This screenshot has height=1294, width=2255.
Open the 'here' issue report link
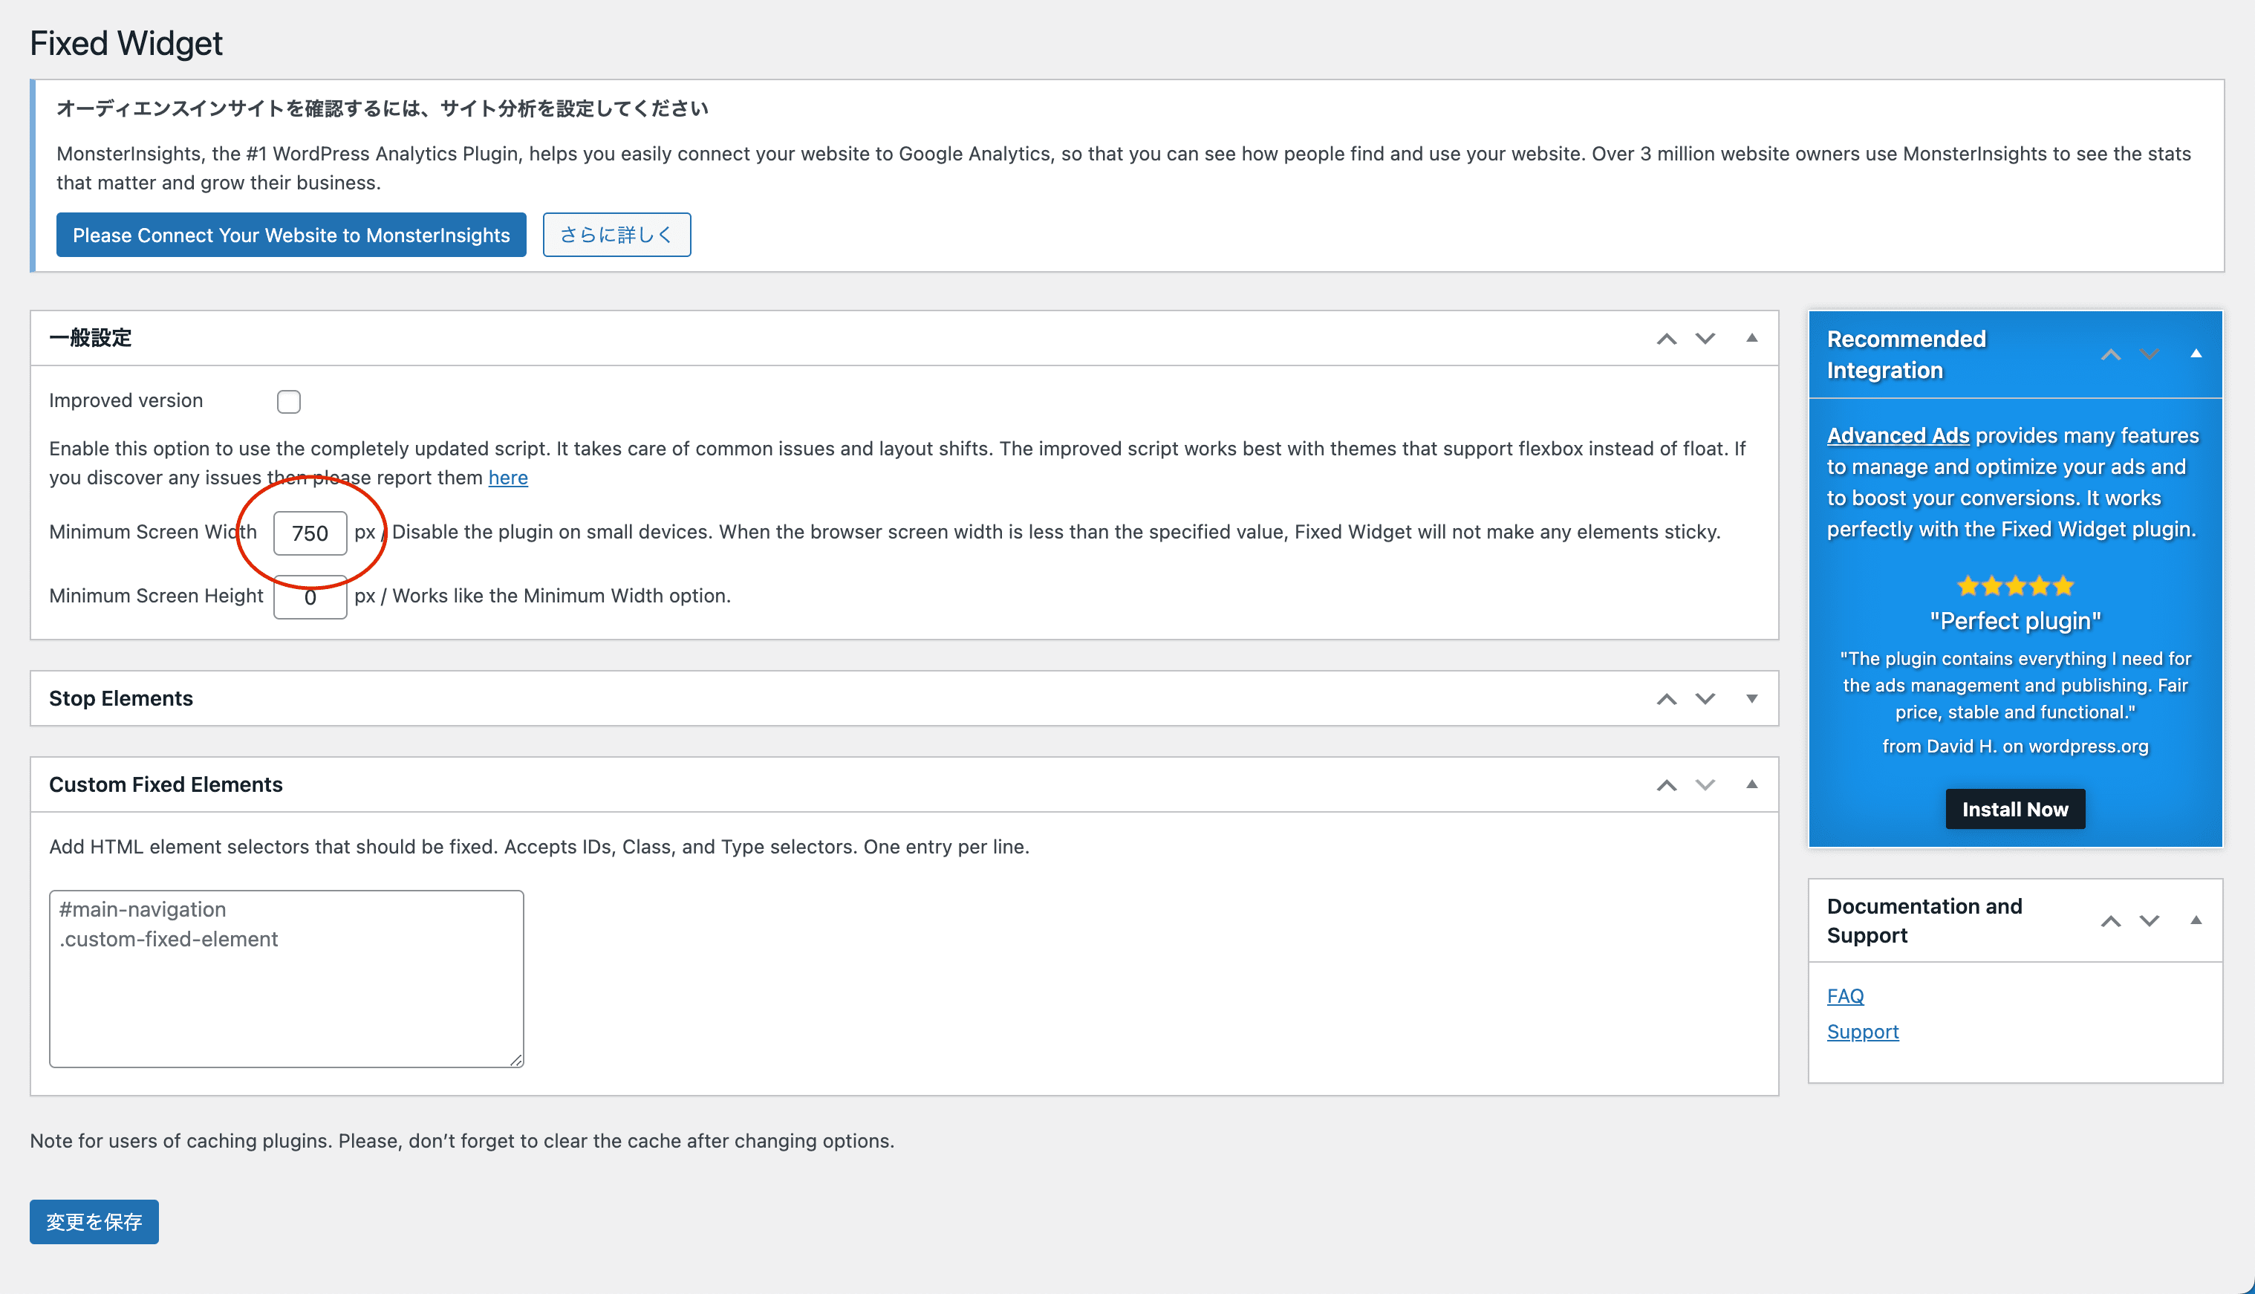[508, 477]
